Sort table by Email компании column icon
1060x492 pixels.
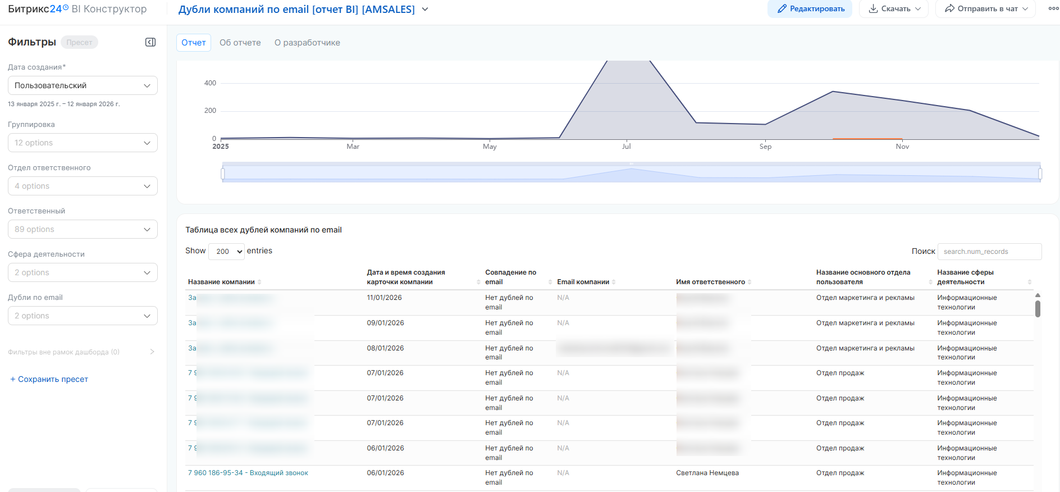pos(614,282)
